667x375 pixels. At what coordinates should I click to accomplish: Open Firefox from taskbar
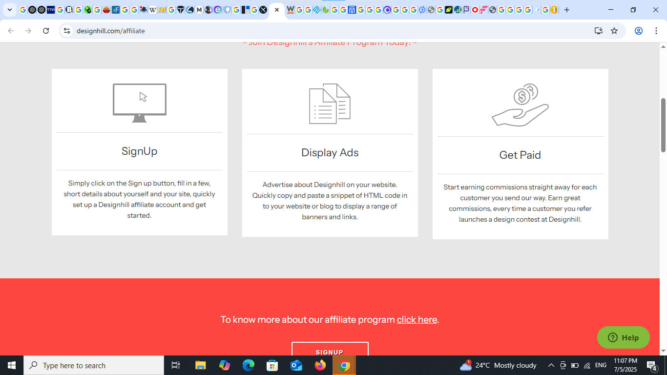(320, 365)
